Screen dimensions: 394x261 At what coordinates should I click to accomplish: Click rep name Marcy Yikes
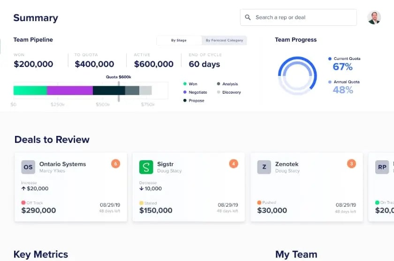click(x=52, y=171)
